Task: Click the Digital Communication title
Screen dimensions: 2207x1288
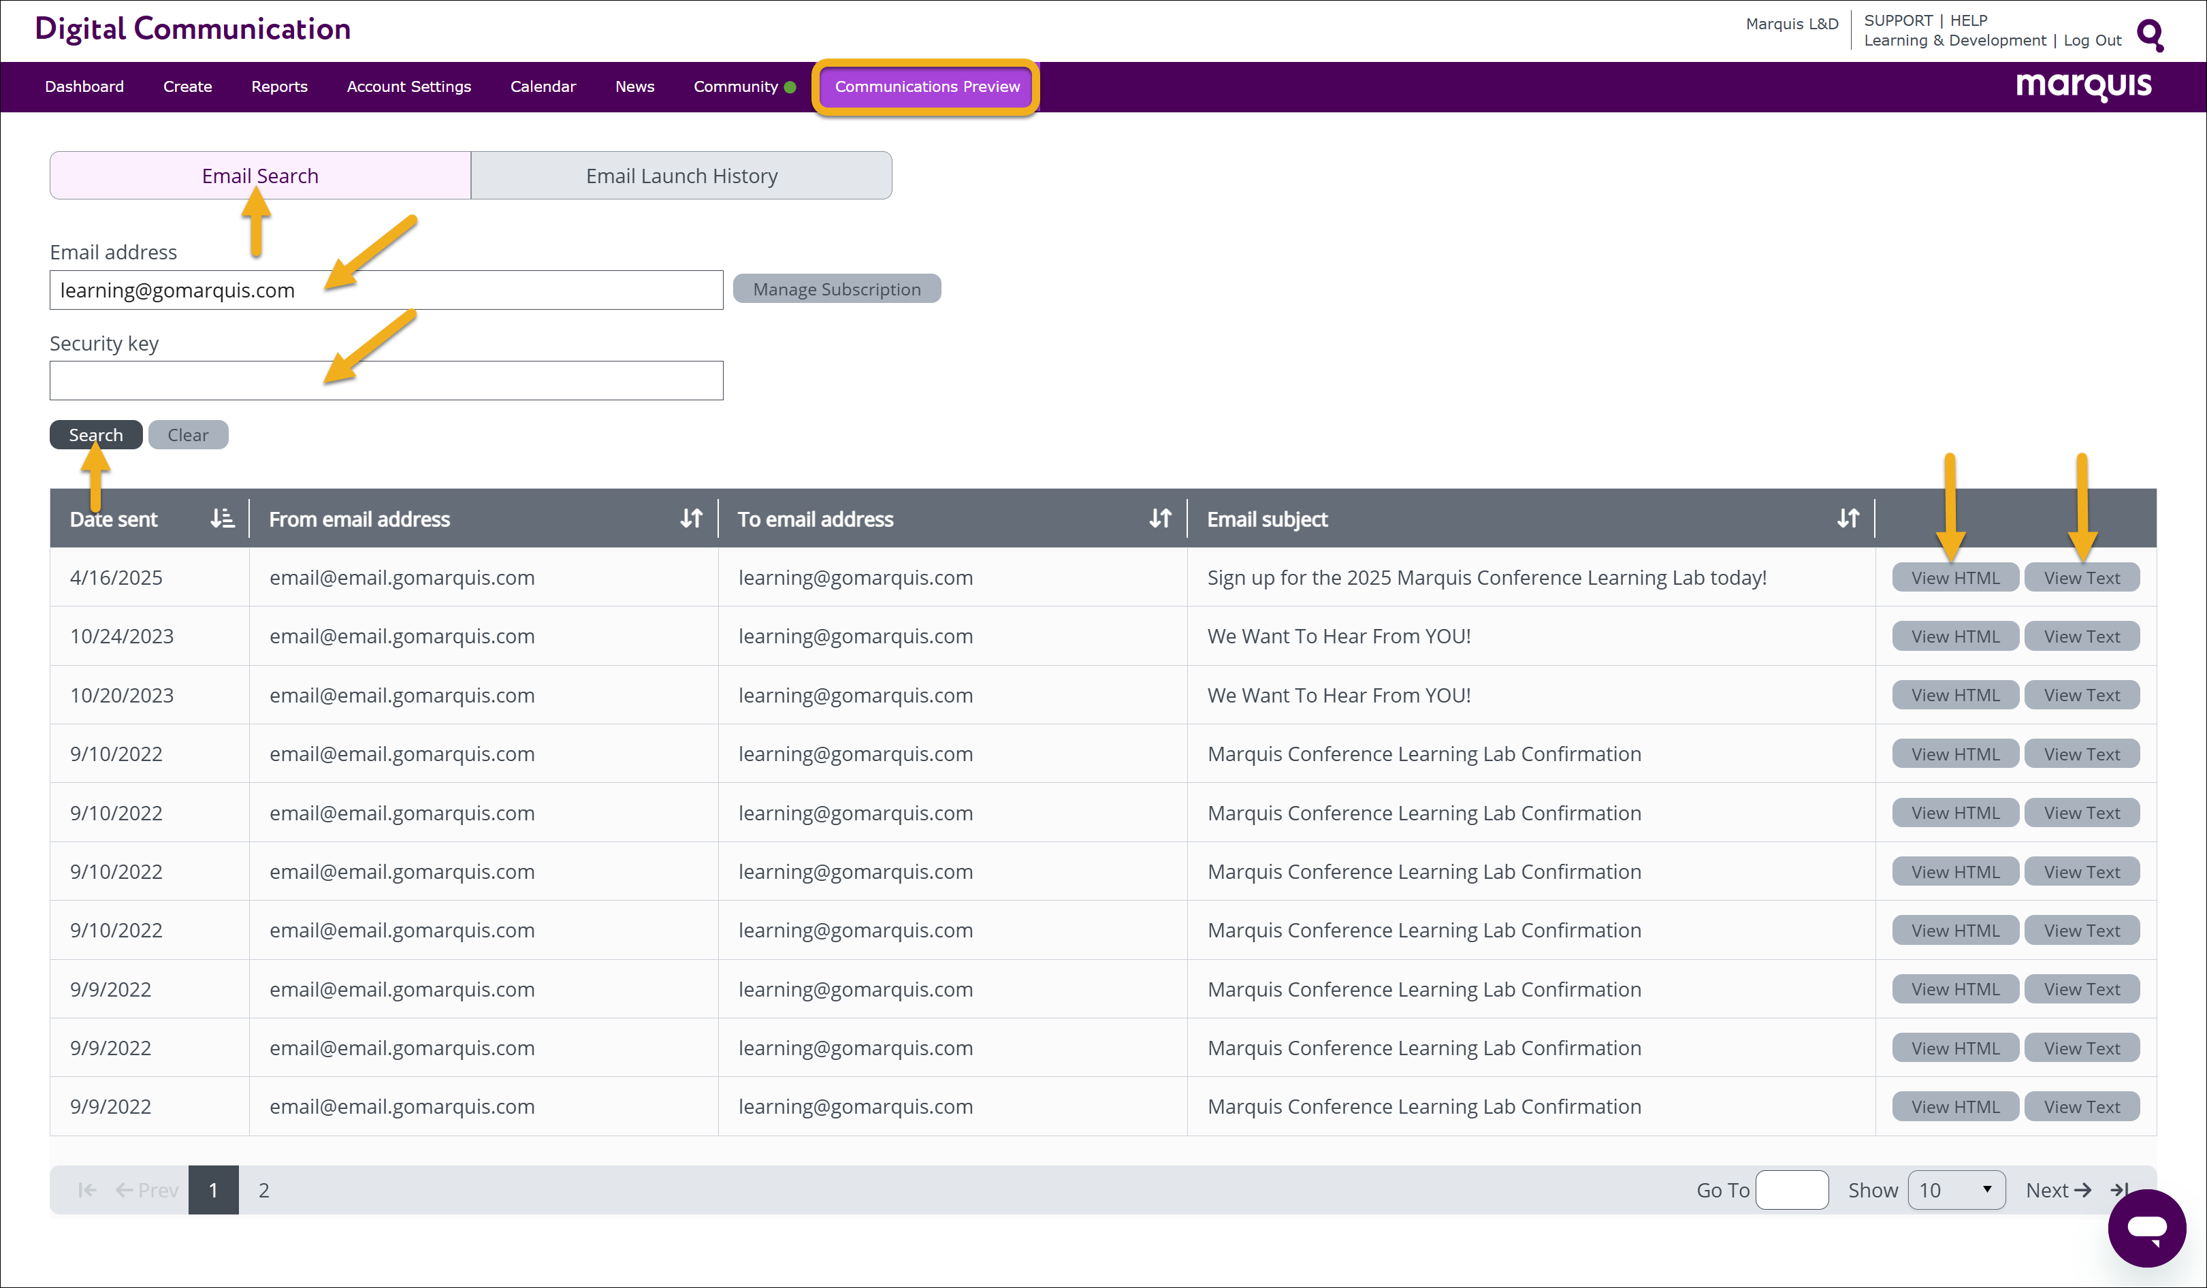Action: (x=193, y=29)
